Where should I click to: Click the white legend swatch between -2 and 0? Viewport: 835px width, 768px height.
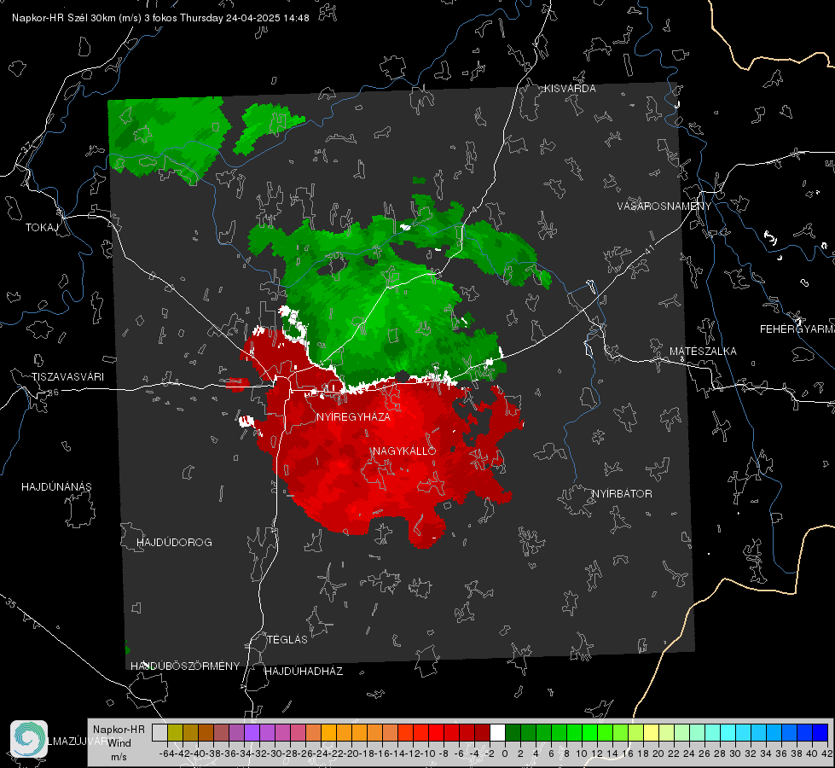point(497,732)
